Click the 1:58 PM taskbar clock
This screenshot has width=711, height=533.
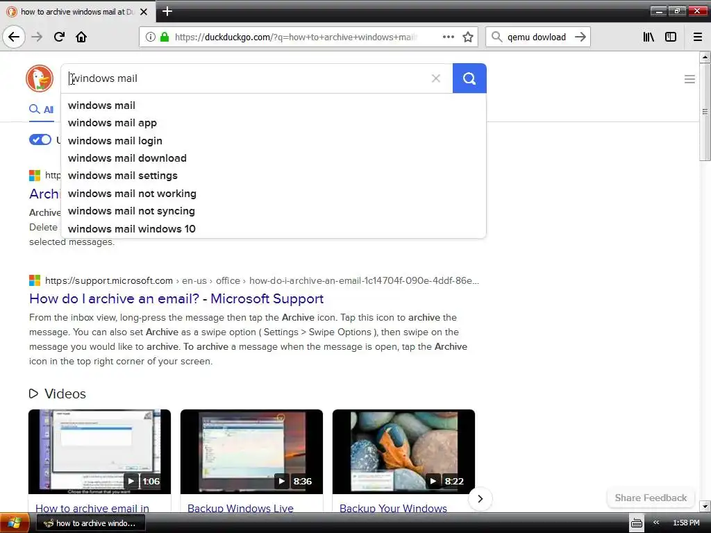point(686,523)
